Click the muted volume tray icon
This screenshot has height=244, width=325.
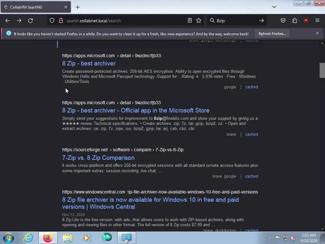293,238
